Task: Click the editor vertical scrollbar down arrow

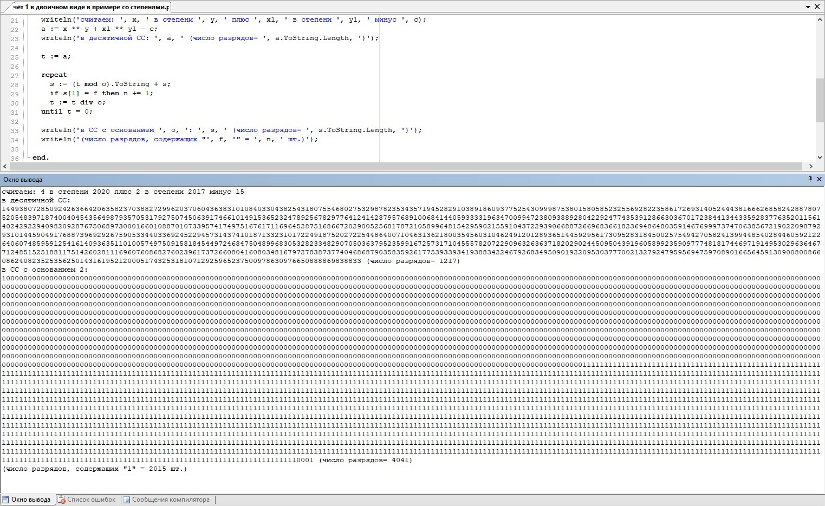Action: [x=820, y=157]
